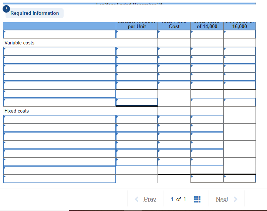
Task: Open label dropdown directly below Variable costs
Action: click(x=60, y=51)
